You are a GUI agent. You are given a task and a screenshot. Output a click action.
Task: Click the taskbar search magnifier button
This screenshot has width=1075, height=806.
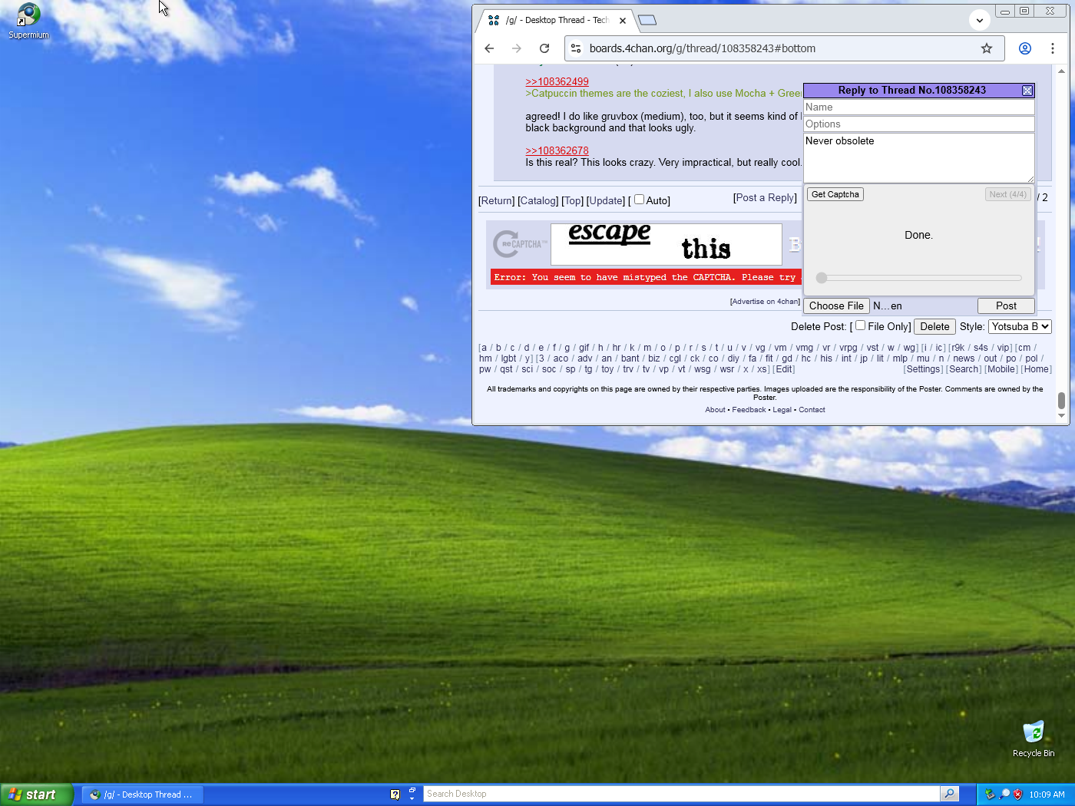950,794
